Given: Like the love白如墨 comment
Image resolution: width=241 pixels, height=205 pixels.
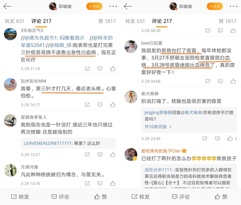Looking at the screenshot, I should click(233, 81).
